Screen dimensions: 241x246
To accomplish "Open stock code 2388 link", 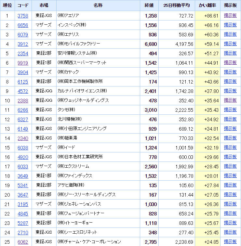I will pyautogui.click(x=23, y=100).
